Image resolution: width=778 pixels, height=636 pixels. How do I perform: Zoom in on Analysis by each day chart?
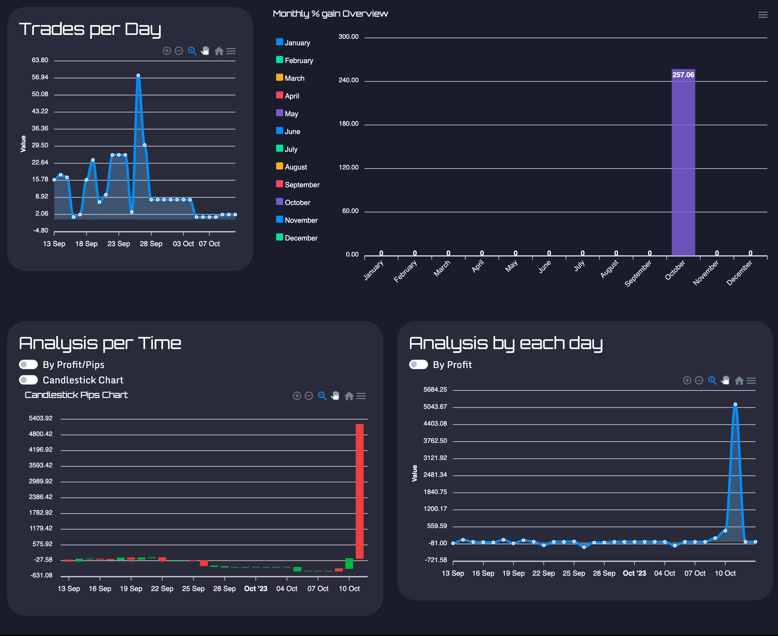tap(687, 380)
